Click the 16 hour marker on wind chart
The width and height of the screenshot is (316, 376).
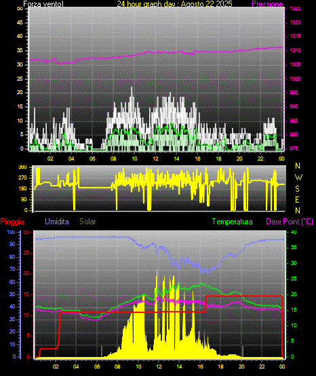[197, 159]
